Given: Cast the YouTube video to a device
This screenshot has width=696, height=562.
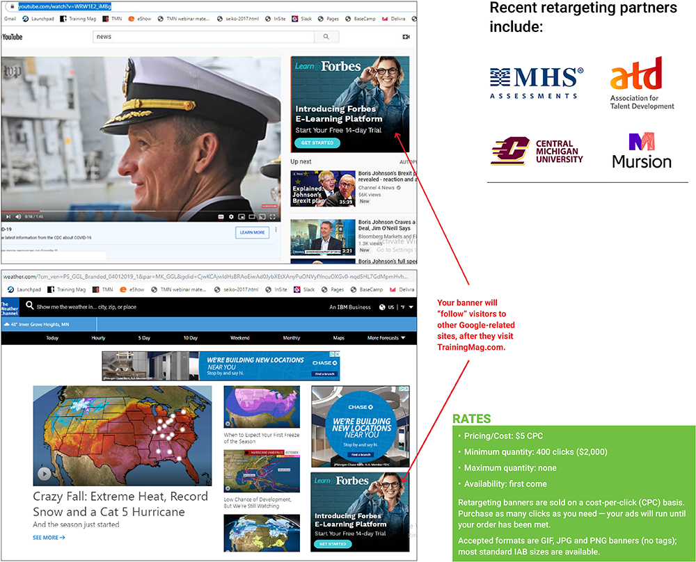Looking at the screenshot, I should pos(262,217).
